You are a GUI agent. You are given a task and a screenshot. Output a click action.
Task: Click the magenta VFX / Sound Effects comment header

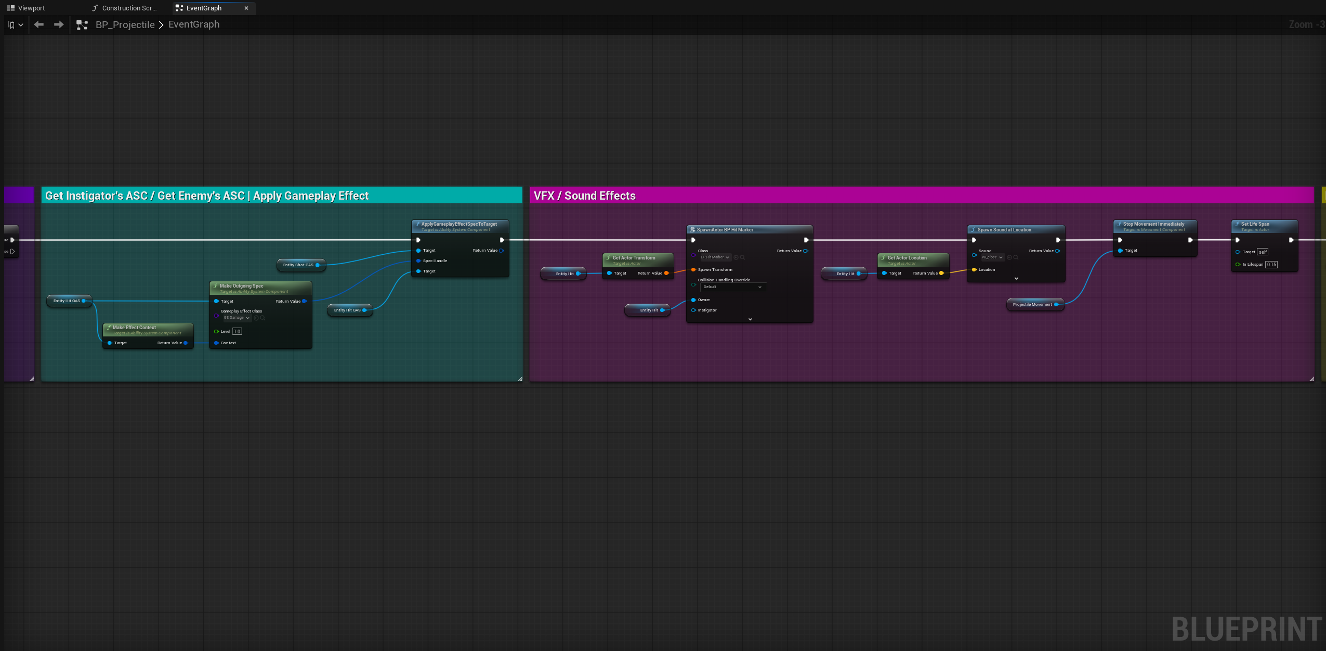click(921, 196)
